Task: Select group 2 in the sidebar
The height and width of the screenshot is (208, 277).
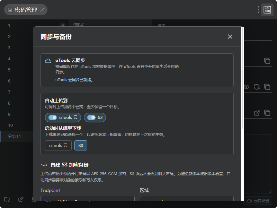Action: pyautogui.click(x=16, y=37)
